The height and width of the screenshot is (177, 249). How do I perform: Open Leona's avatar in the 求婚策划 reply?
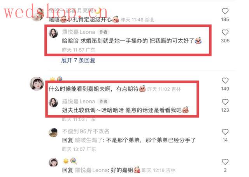coord(53,33)
